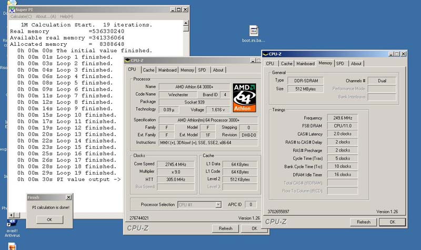The image size is (421, 250).
Task: Click the Code Name Winchester field
Action: point(178,95)
